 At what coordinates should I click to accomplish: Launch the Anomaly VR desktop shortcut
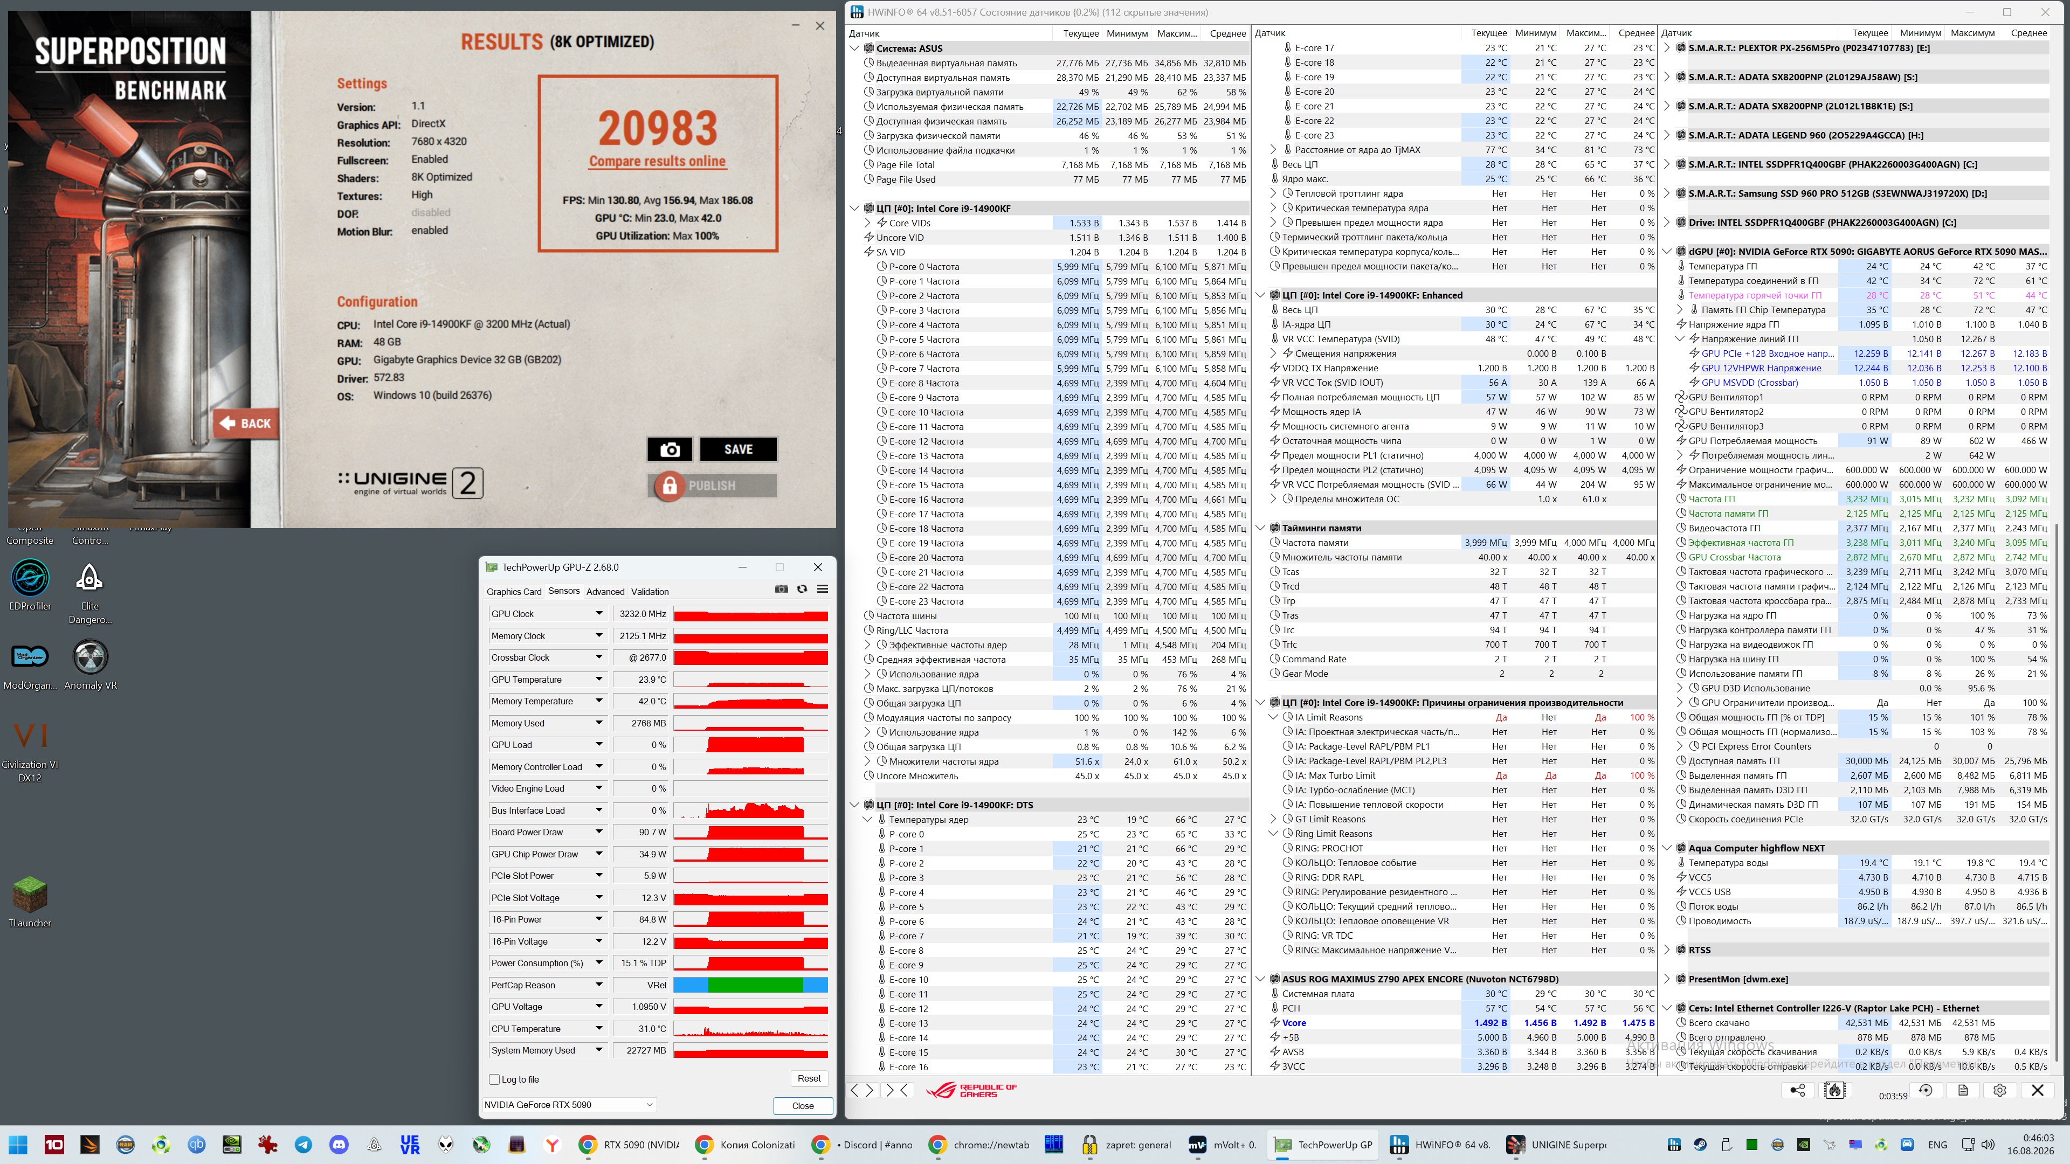(x=90, y=665)
